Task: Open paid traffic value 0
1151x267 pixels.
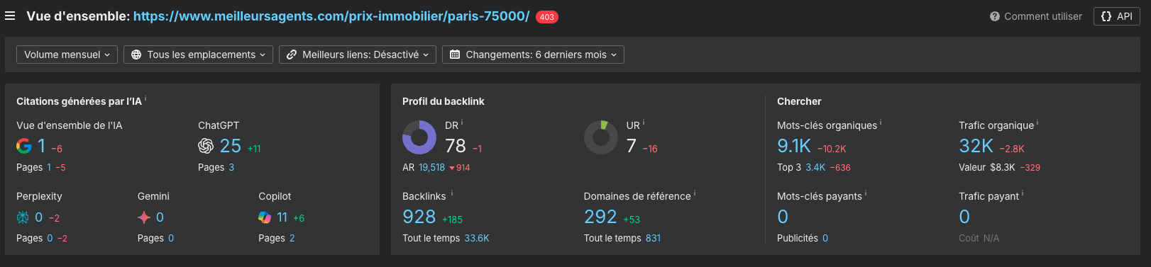Action: (964, 217)
